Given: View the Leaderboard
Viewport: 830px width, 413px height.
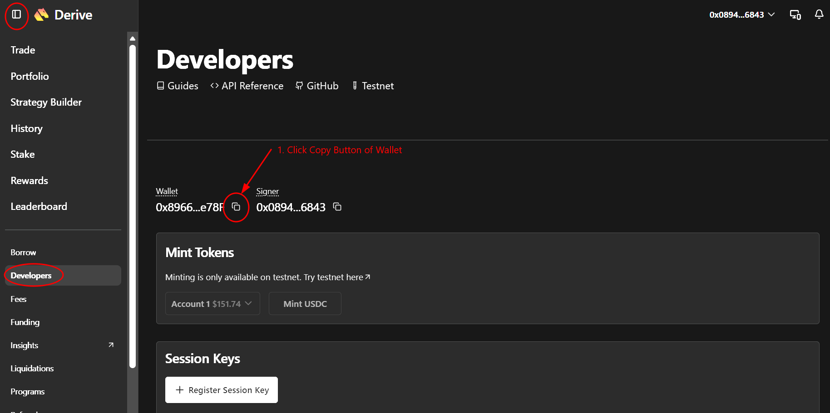Looking at the screenshot, I should (x=39, y=207).
